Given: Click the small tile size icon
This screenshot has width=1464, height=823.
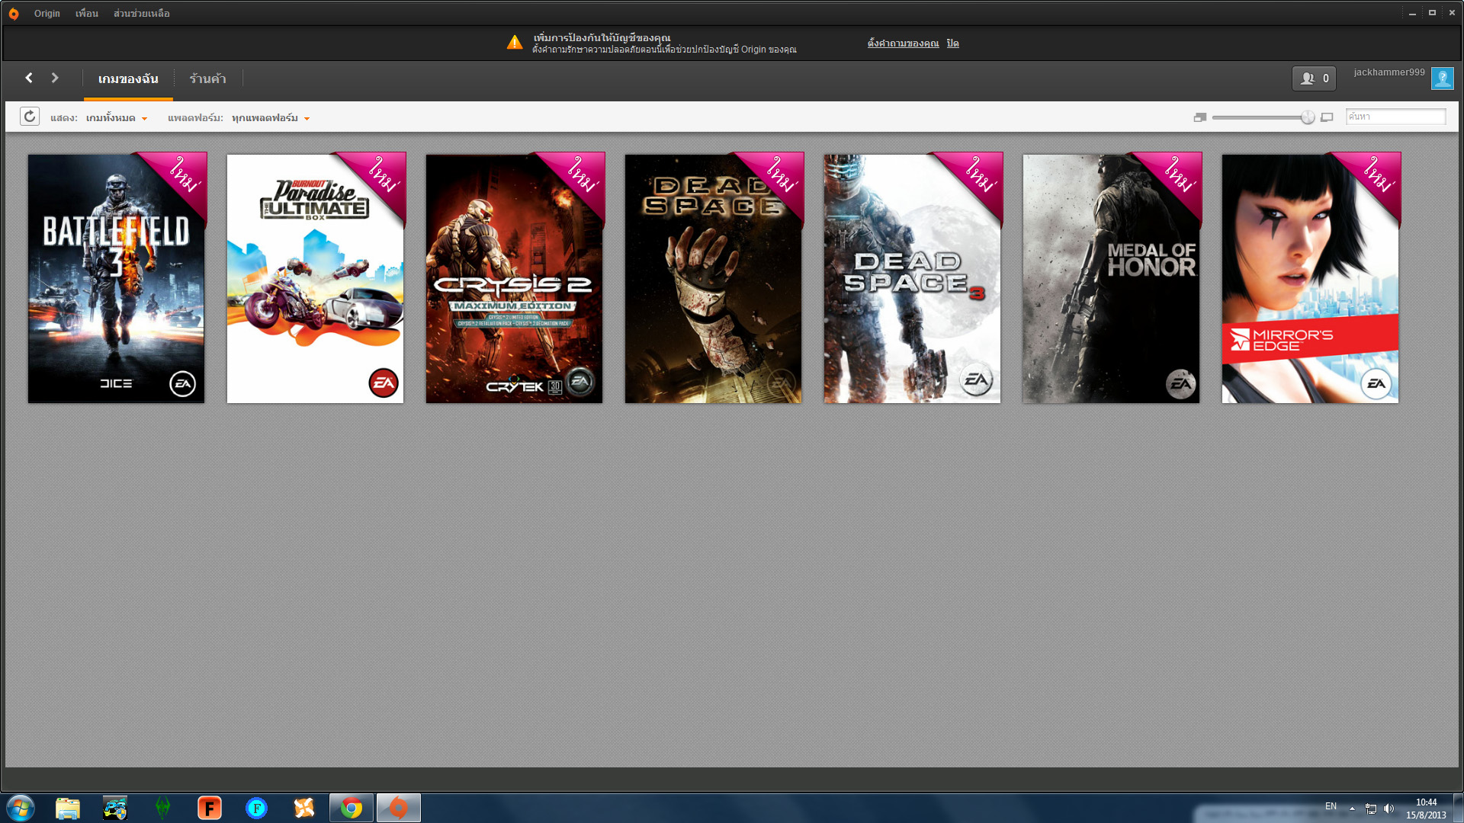Looking at the screenshot, I should 1199,117.
